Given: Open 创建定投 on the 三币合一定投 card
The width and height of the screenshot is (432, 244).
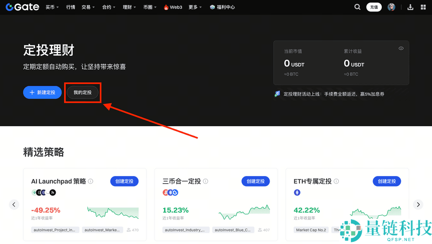Looking at the screenshot, I should [255, 181].
